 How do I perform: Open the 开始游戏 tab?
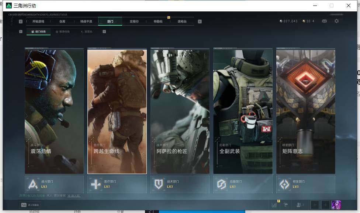pyautogui.click(x=38, y=21)
